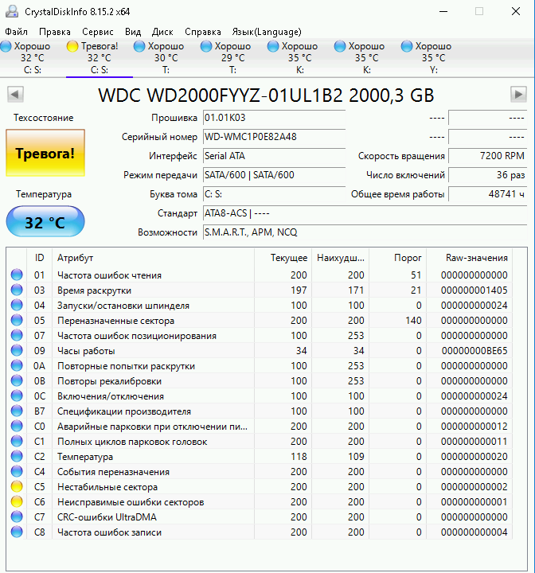Click transfer mode field SATA/600 | SATA/600
This screenshot has width=535, height=573.
pos(274,174)
